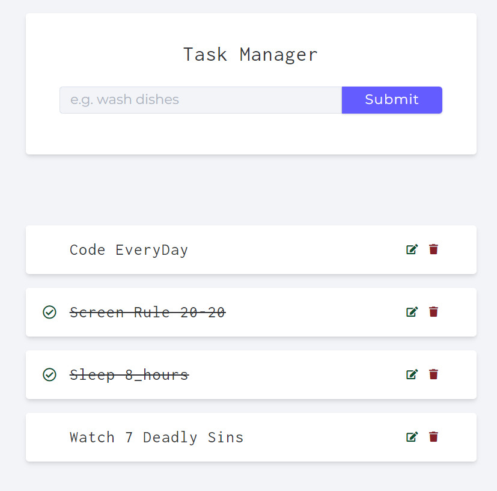Focus the 'e.g. wash dishes' input field
Image resolution: width=497 pixels, height=491 pixels.
201,100
